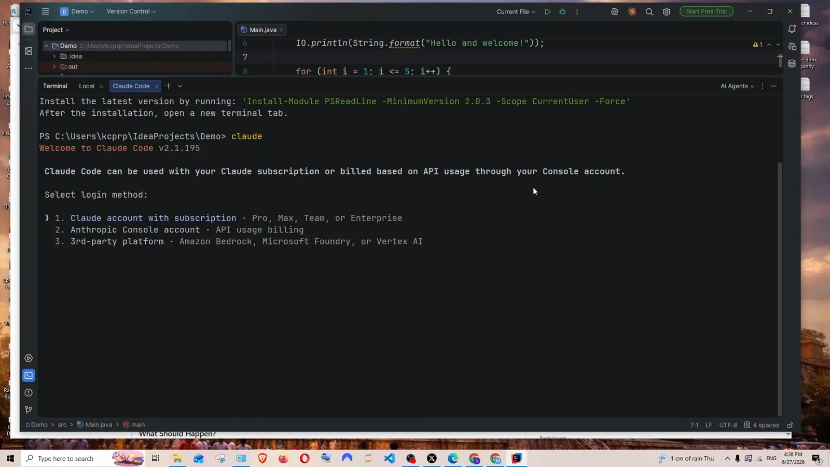Image resolution: width=830 pixels, height=467 pixels.
Task: Open the AI Chat tool window
Action: click(792, 47)
